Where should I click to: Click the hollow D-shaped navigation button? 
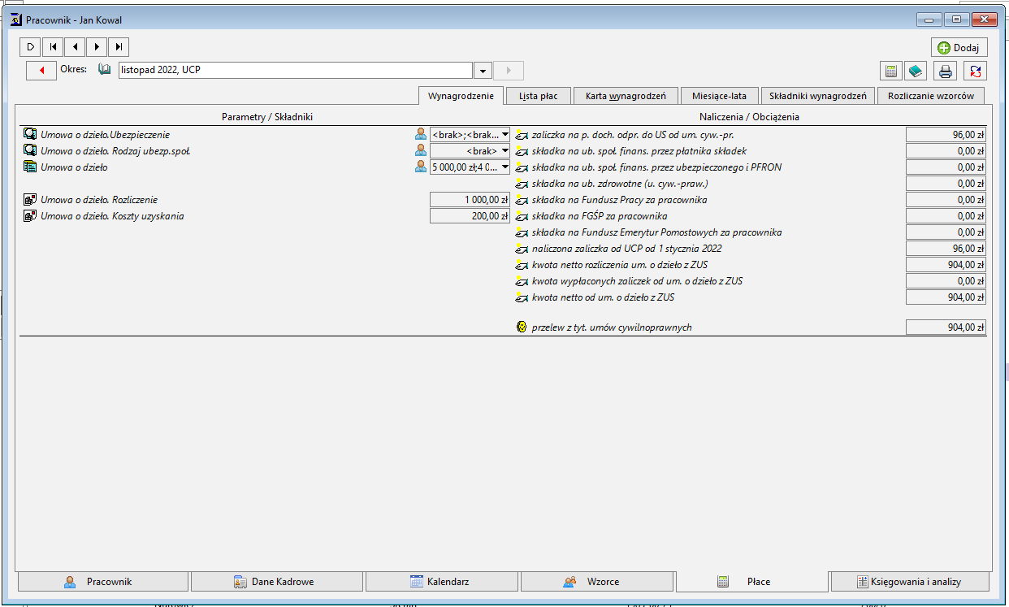31,47
